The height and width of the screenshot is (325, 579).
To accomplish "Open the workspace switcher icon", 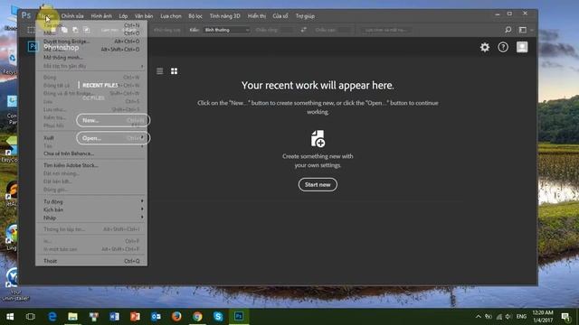I will coord(523,30).
